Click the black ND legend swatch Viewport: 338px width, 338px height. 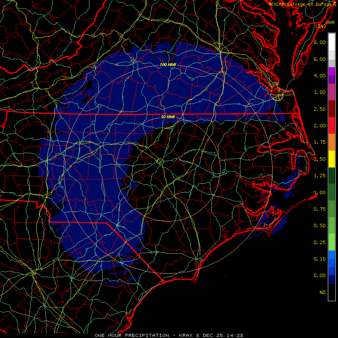click(x=332, y=292)
